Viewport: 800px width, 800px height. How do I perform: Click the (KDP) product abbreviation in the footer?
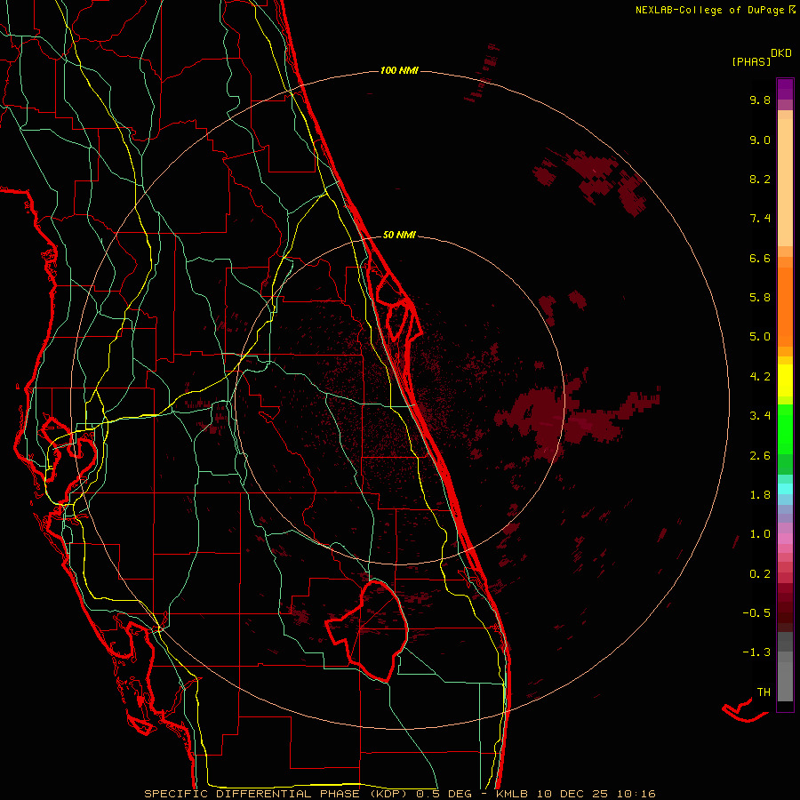click(x=388, y=794)
